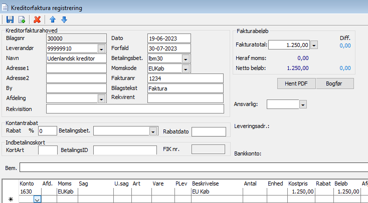Open the Konto dropdown in new row

coord(37,199)
